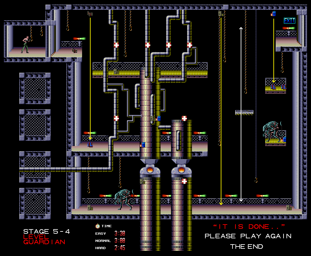Select the grenade rounds on the middle floor's left end

90,145
